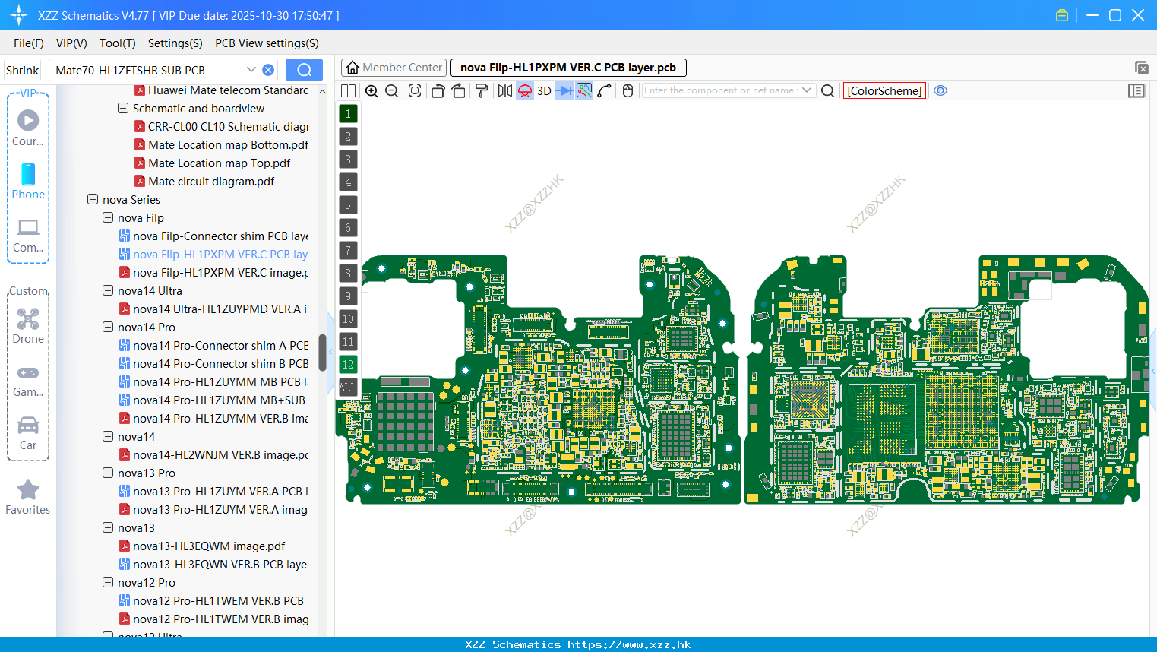Viewport: 1157px width, 652px height.
Task: Show ALL PCB layers
Action: point(348,388)
